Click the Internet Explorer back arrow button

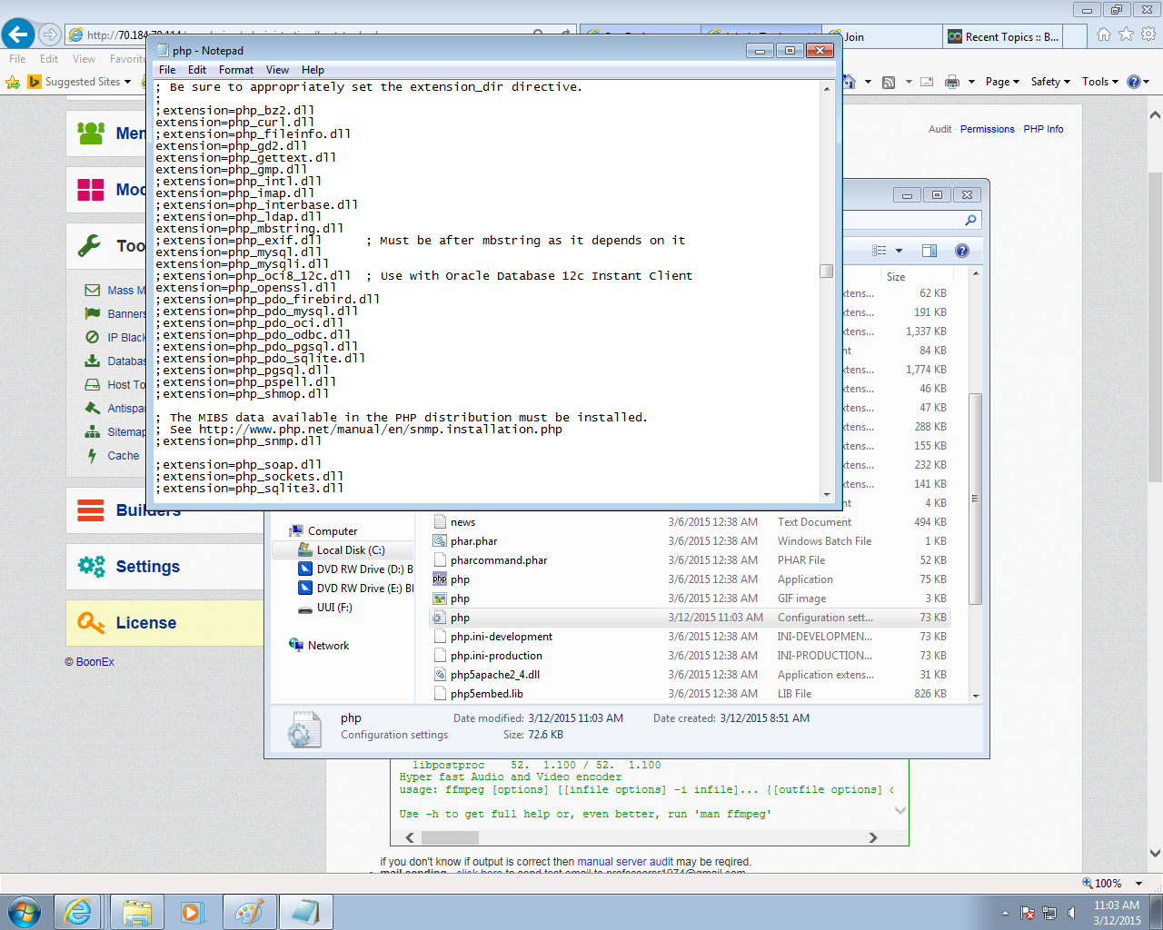18,35
